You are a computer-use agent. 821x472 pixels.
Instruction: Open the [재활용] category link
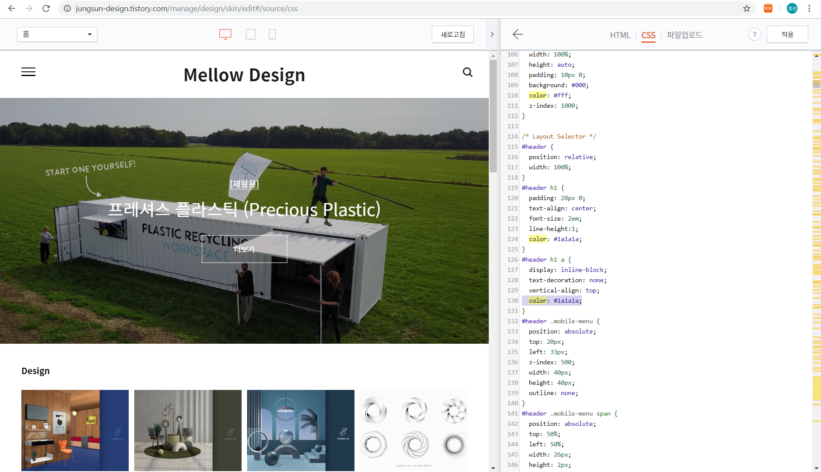244,184
